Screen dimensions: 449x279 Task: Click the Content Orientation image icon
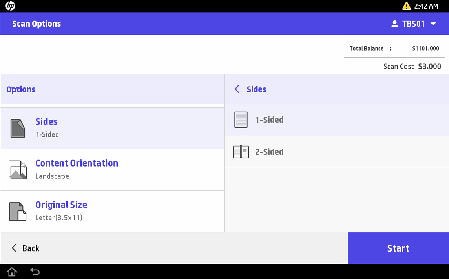[18, 170]
